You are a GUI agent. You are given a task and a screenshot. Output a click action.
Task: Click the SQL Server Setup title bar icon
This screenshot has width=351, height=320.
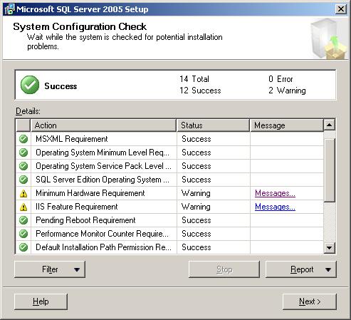click(x=9, y=9)
